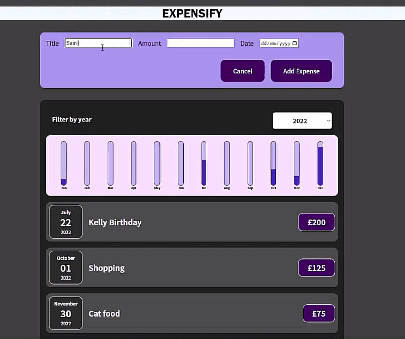Click the £75 price badge
405x339 pixels.
(319, 314)
